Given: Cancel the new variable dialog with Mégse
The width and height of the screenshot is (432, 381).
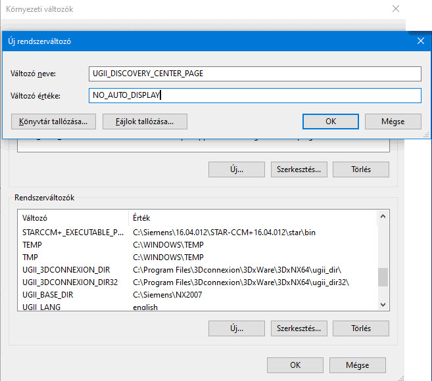Looking at the screenshot, I should 393,122.
